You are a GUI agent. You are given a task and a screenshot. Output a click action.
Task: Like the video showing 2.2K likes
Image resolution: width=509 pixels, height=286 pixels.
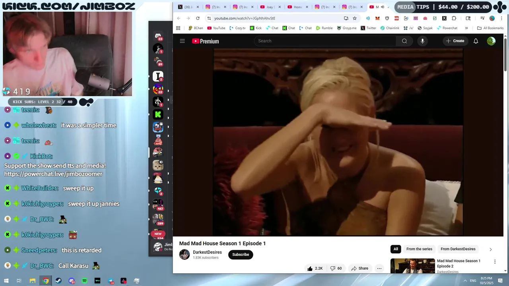(315, 269)
